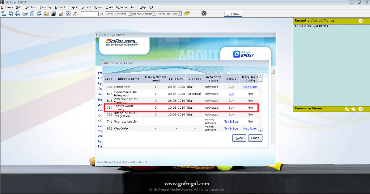Open the DEMO LOCATION dropdown

(x=180, y=14)
